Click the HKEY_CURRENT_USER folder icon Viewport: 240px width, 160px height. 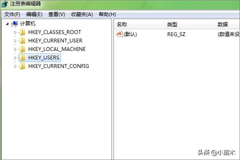click(x=22, y=41)
